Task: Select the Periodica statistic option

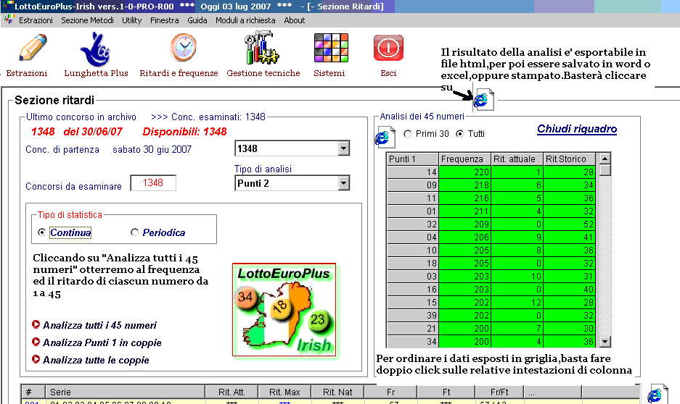Action: [134, 232]
